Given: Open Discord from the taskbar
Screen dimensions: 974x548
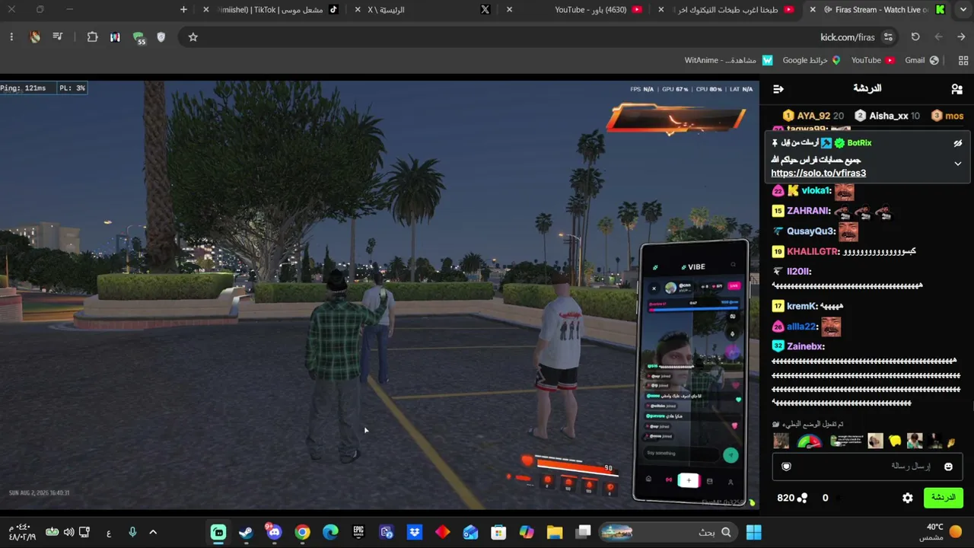Looking at the screenshot, I should click(x=274, y=532).
